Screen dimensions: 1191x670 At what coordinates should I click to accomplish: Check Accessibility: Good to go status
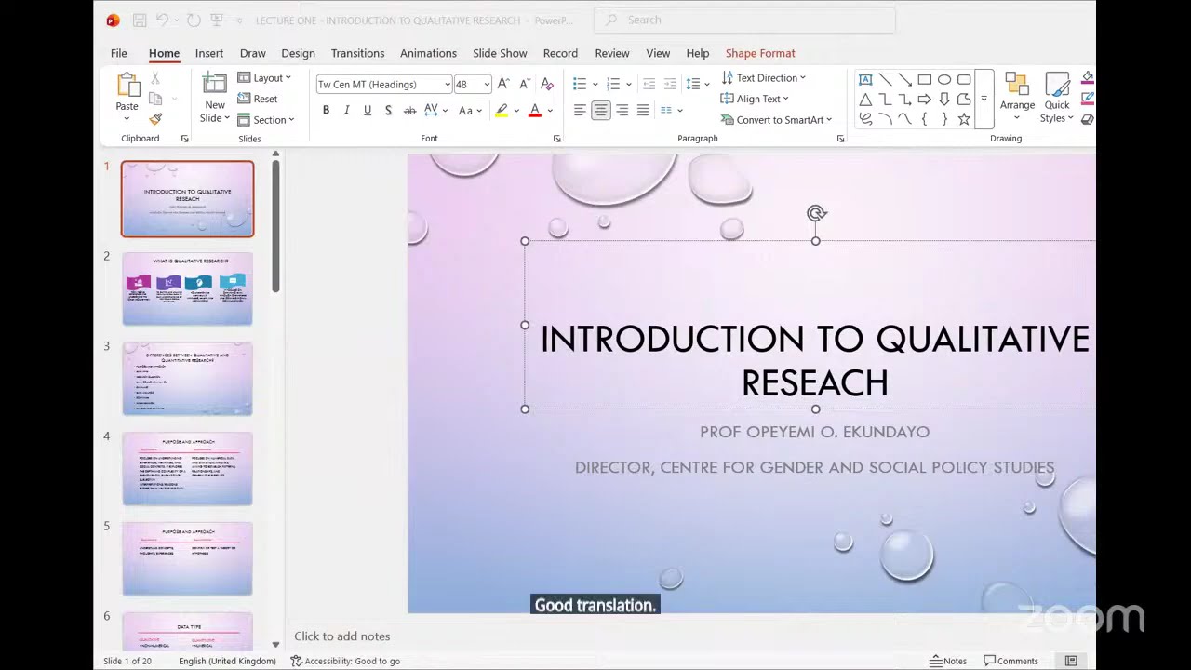345,661
